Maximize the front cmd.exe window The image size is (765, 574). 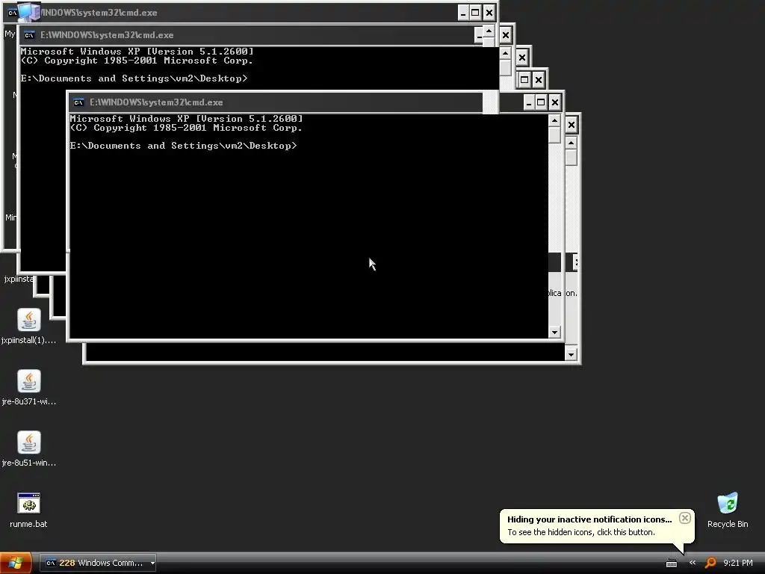[541, 102]
